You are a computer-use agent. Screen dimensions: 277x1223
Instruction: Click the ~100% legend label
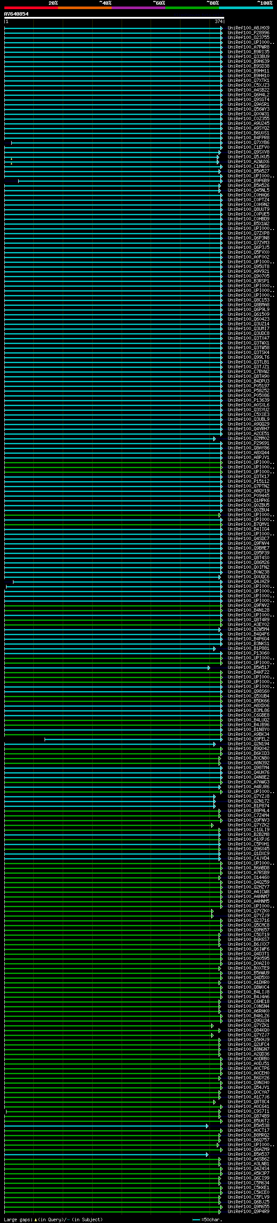(x=265, y=3)
